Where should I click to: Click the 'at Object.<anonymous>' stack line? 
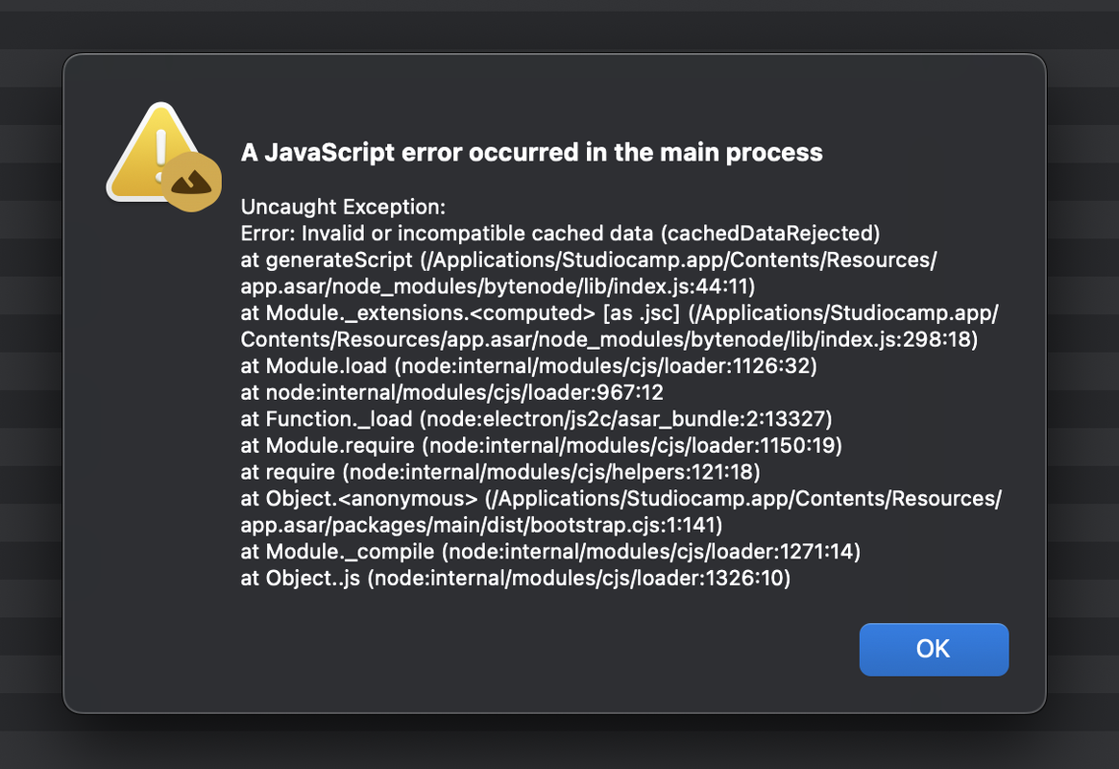(621, 498)
